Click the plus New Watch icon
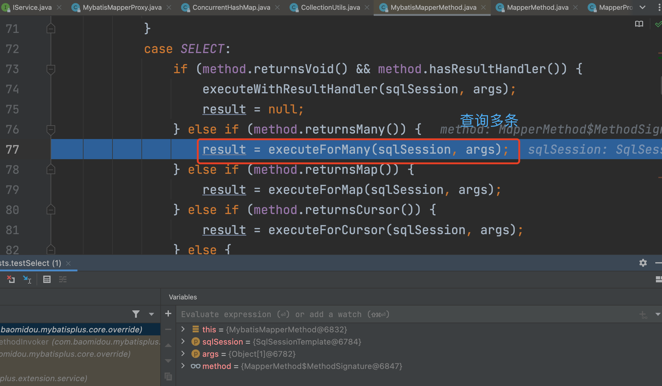This screenshot has width=662, height=386. point(168,313)
